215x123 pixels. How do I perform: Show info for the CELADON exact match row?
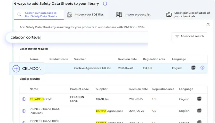[202, 68]
